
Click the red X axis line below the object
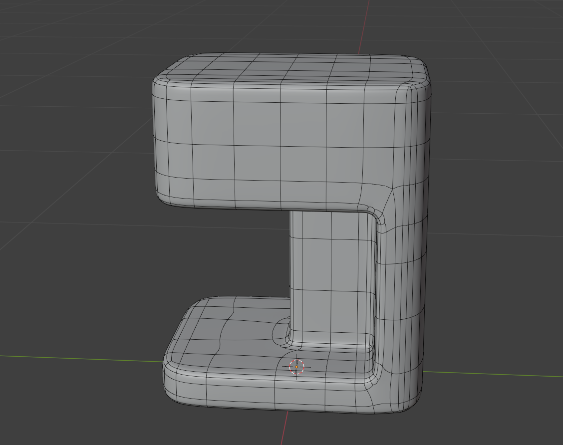pyautogui.click(x=284, y=428)
